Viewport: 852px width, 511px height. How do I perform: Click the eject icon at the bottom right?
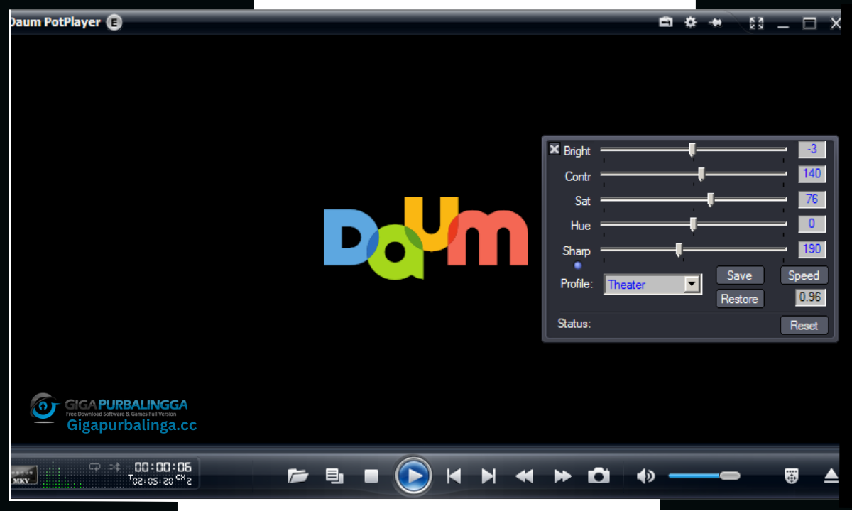click(831, 476)
